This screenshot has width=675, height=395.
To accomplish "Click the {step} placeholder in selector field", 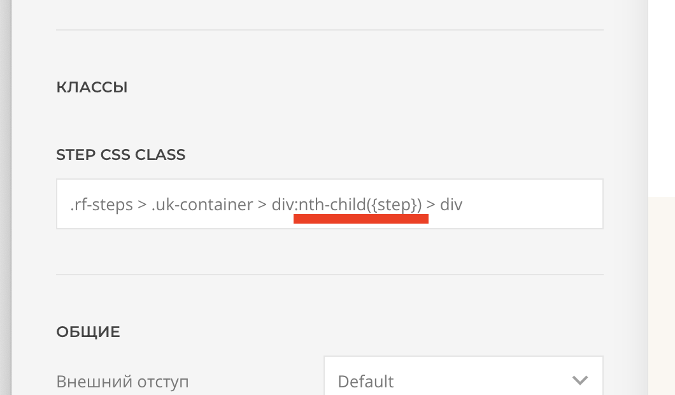I will (x=395, y=205).
